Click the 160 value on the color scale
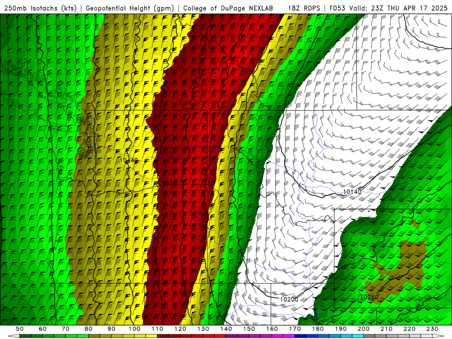The image size is (452, 339). 272,329
